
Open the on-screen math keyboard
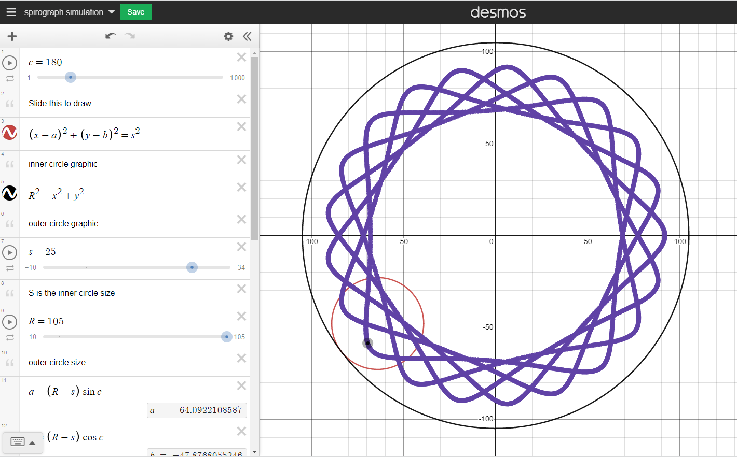pos(17,442)
